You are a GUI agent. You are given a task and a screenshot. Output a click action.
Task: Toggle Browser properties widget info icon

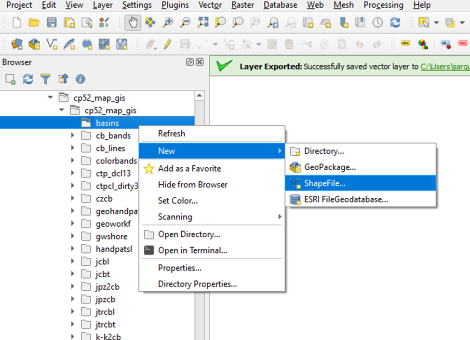pos(80,79)
